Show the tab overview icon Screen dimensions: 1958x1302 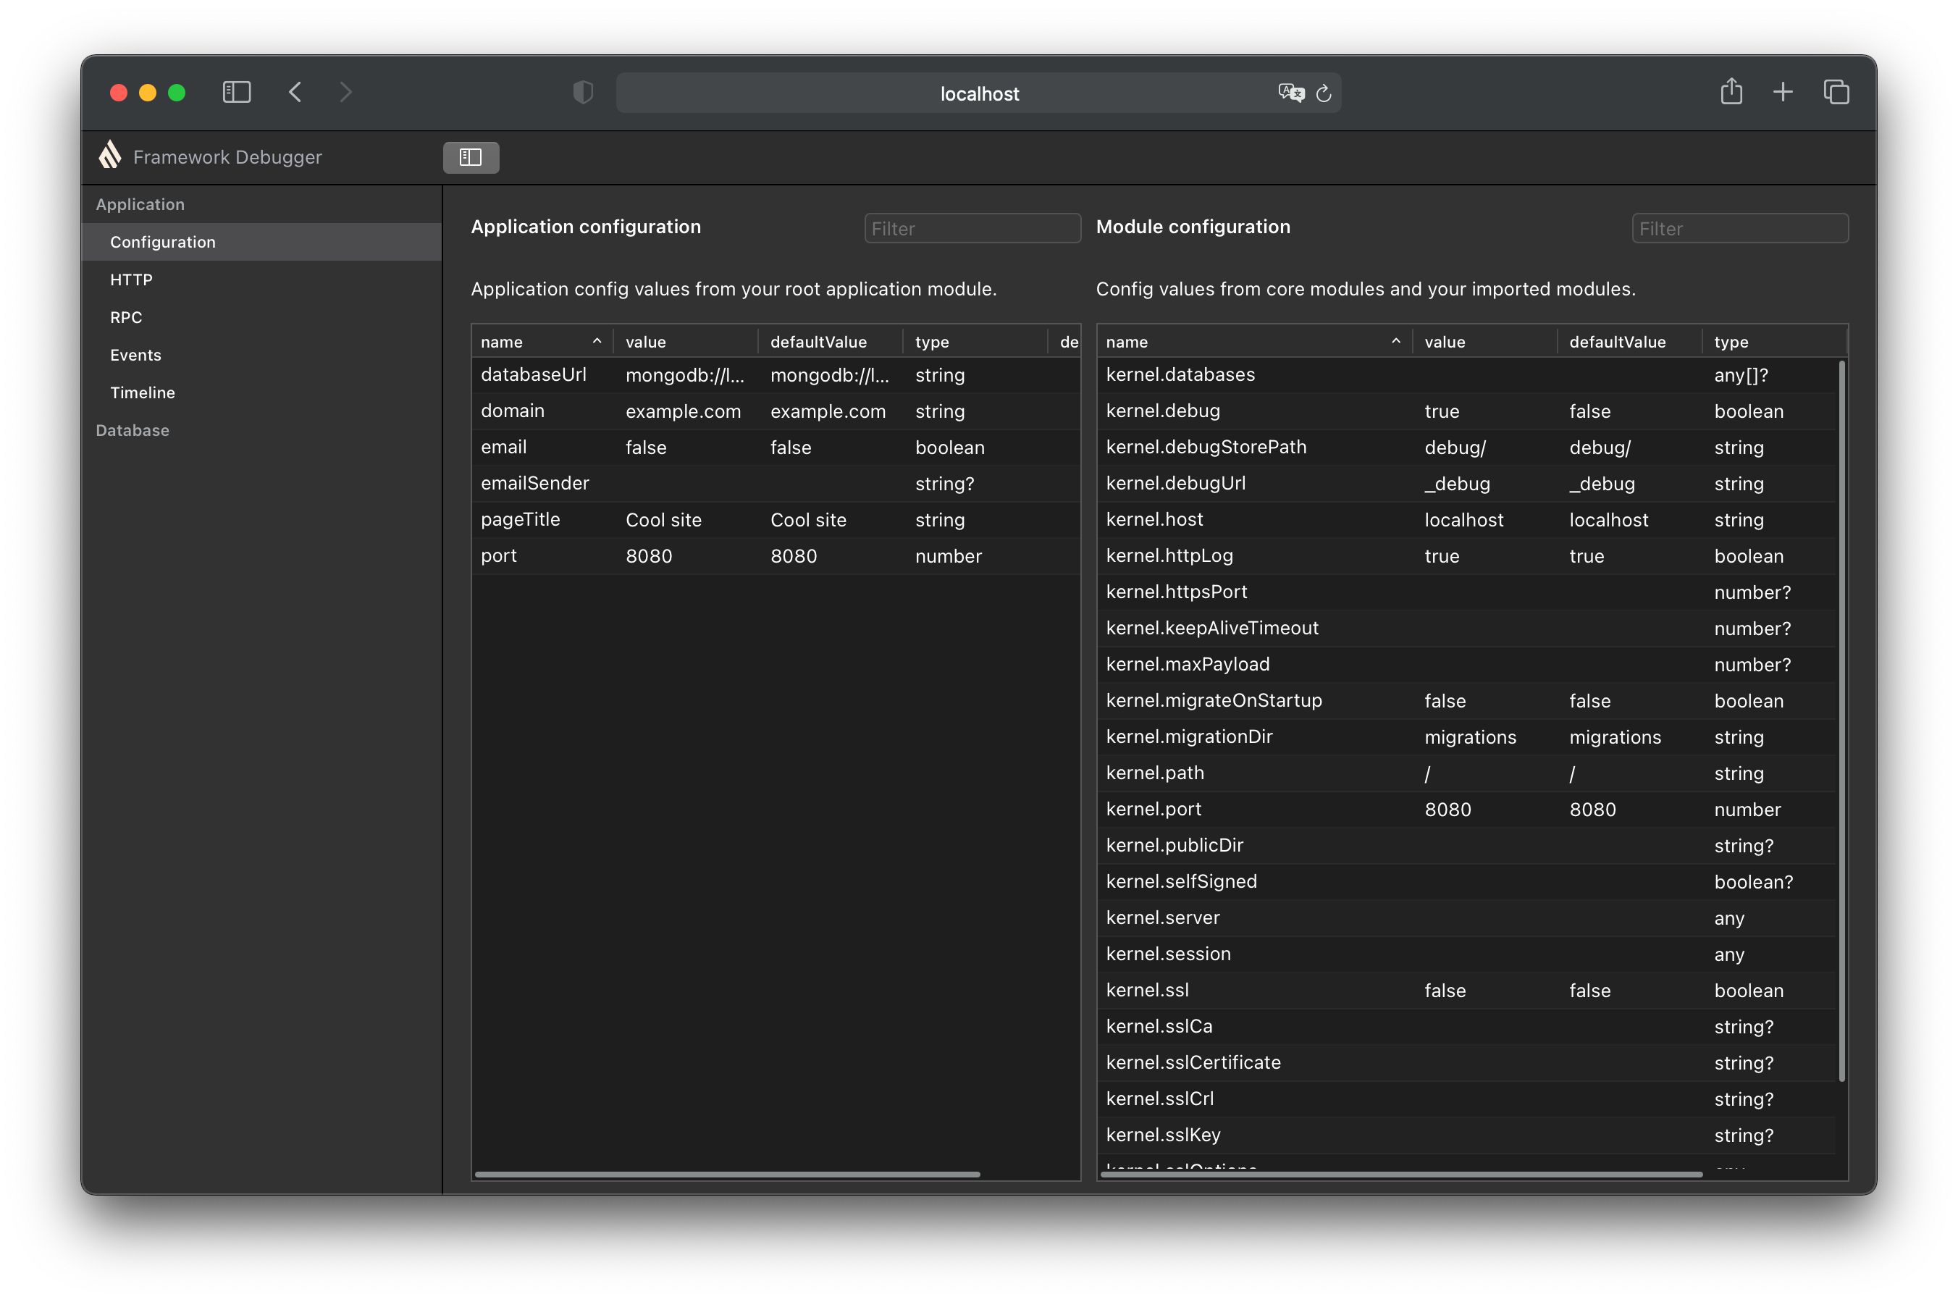coord(1836,92)
